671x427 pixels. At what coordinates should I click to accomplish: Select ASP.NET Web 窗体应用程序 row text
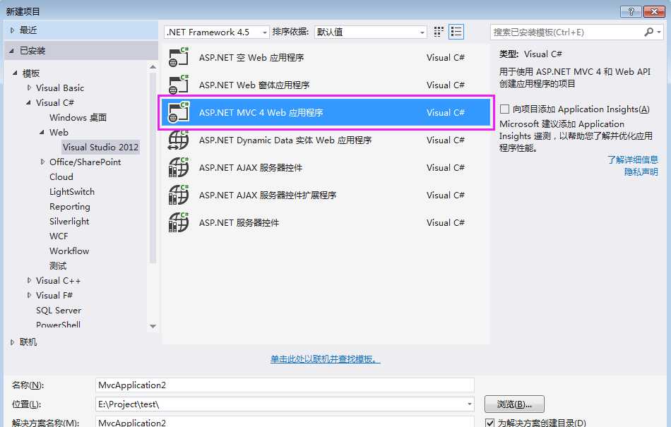pos(254,85)
